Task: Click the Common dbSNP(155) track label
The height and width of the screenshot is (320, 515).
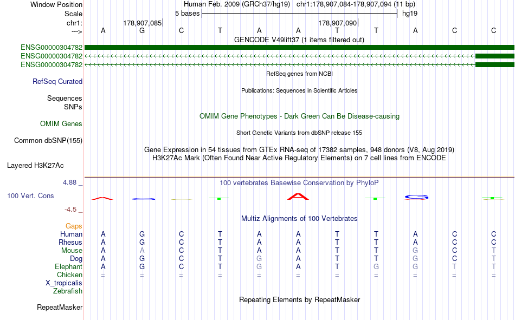Action: point(48,140)
